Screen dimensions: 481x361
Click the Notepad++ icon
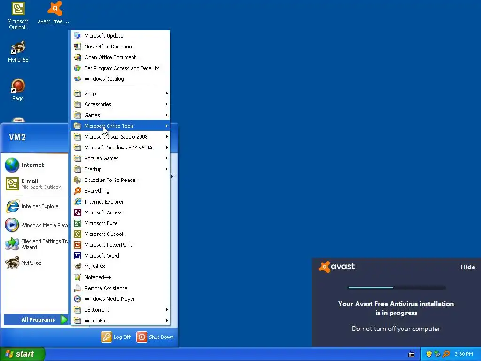click(78, 277)
